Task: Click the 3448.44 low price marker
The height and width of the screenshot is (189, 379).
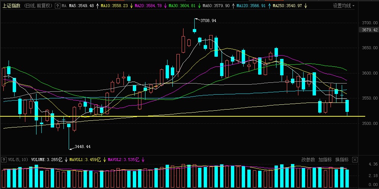Action: point(82,147)
